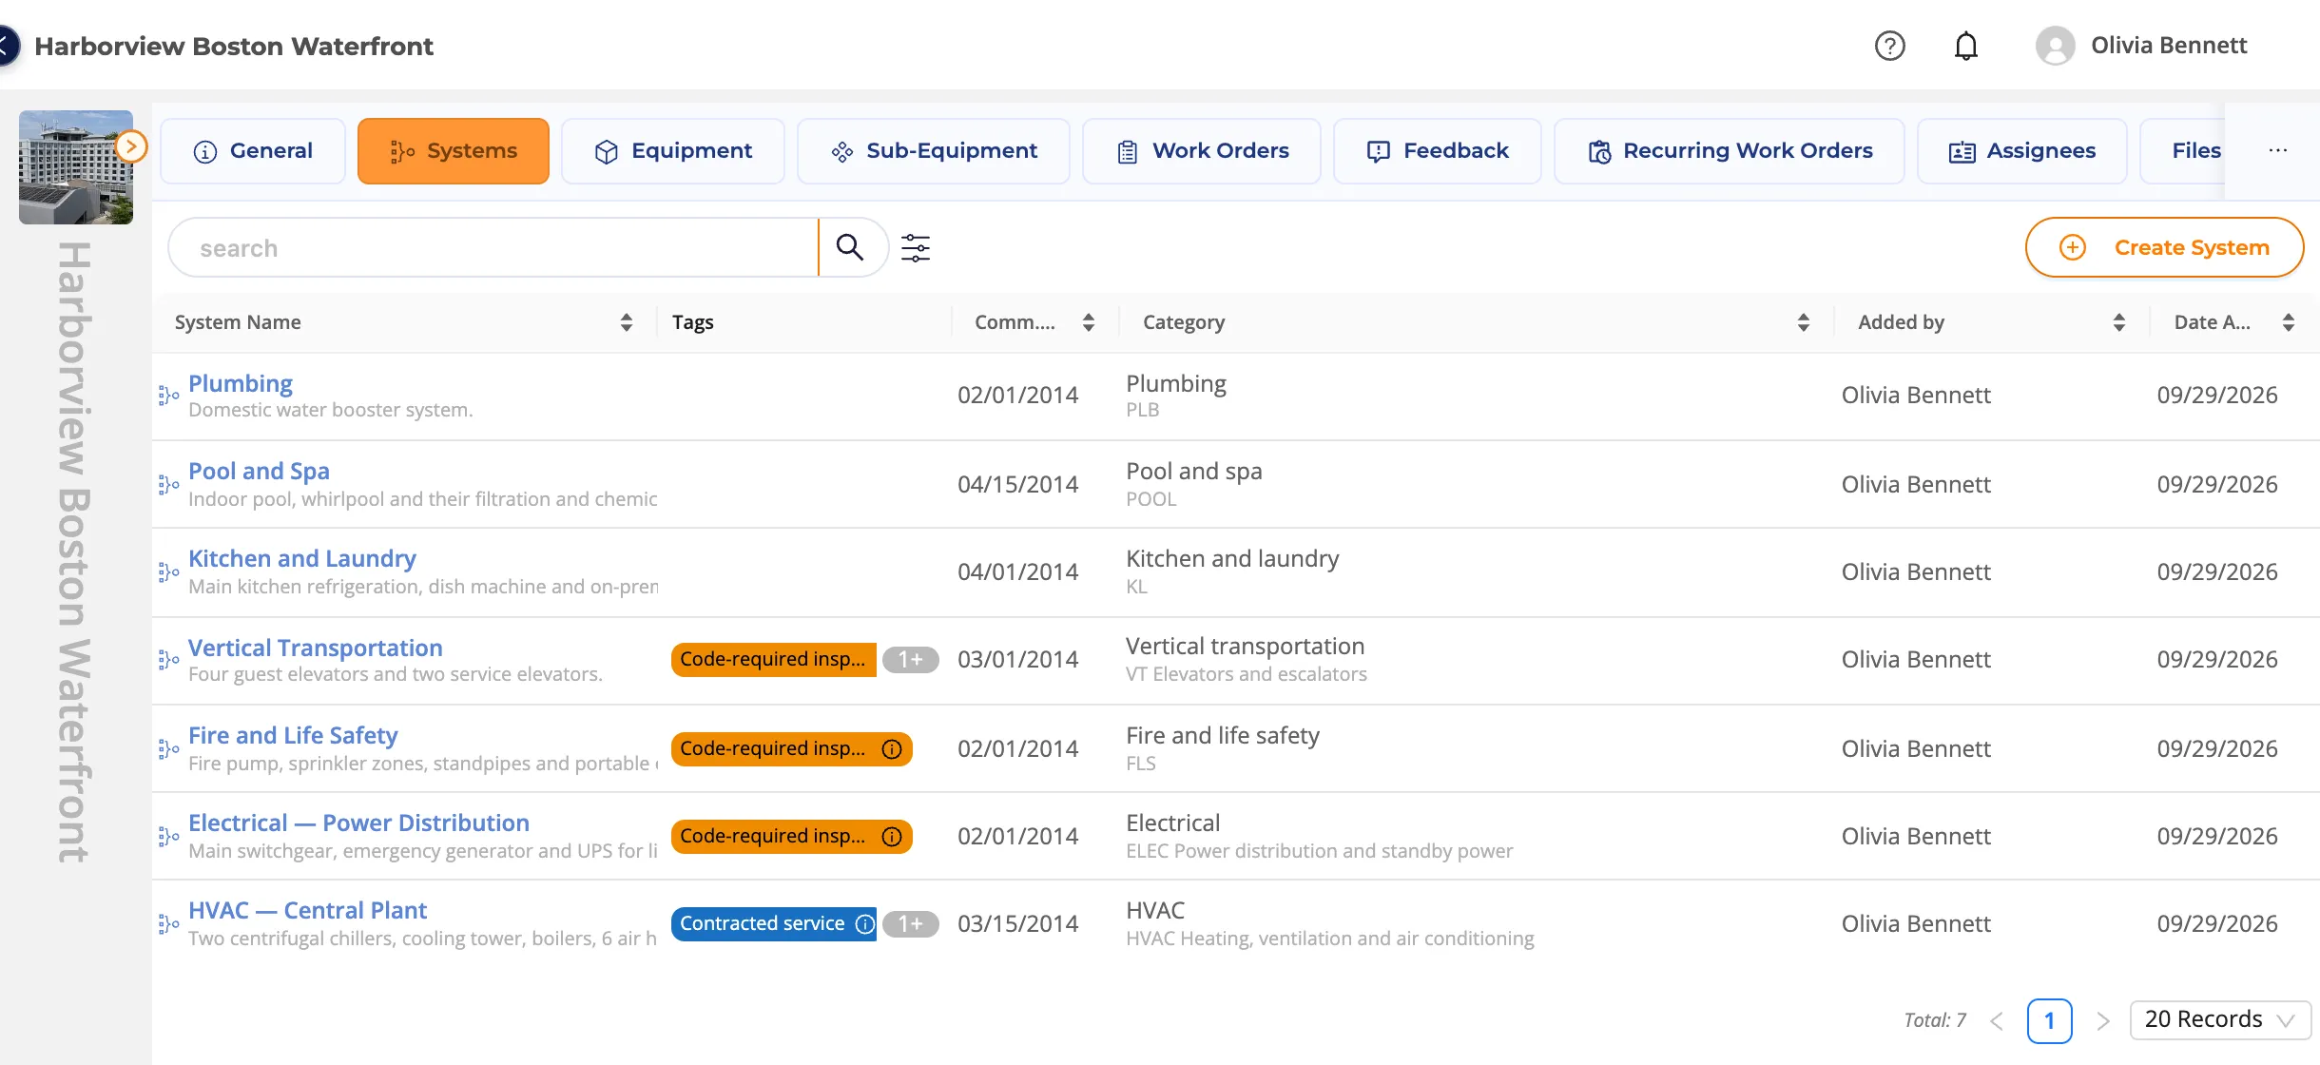Switch to the Equipment tab

[x=673, y=151]
